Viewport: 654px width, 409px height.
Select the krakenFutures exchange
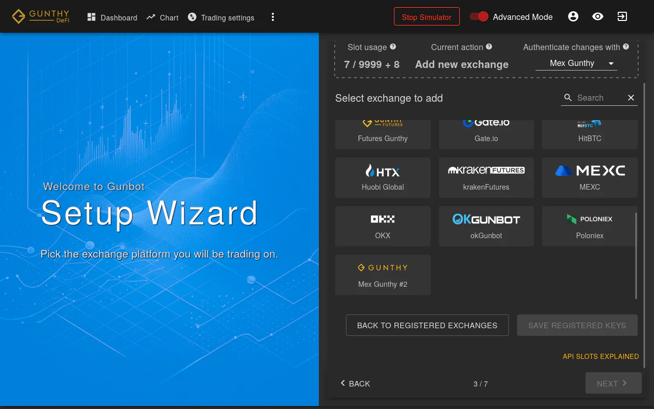tap(486, 177)
